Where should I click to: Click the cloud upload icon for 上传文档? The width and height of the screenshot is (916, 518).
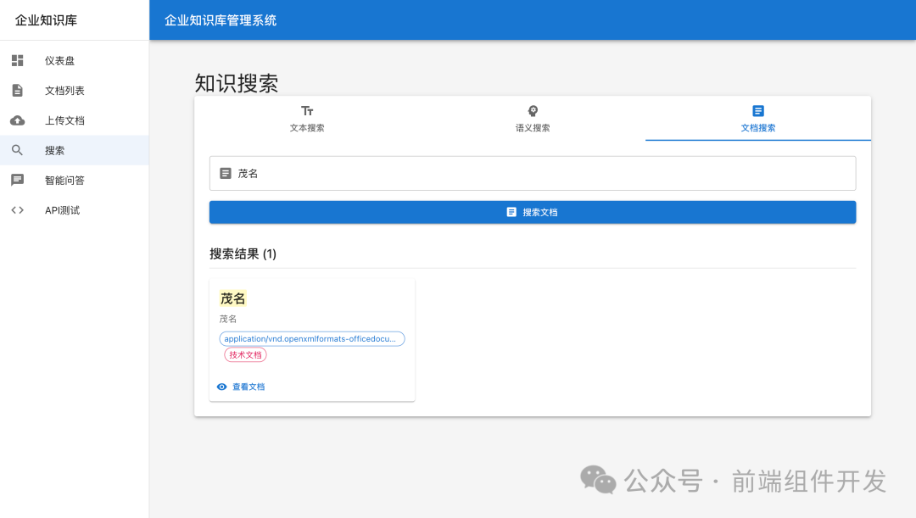(17, 120)
